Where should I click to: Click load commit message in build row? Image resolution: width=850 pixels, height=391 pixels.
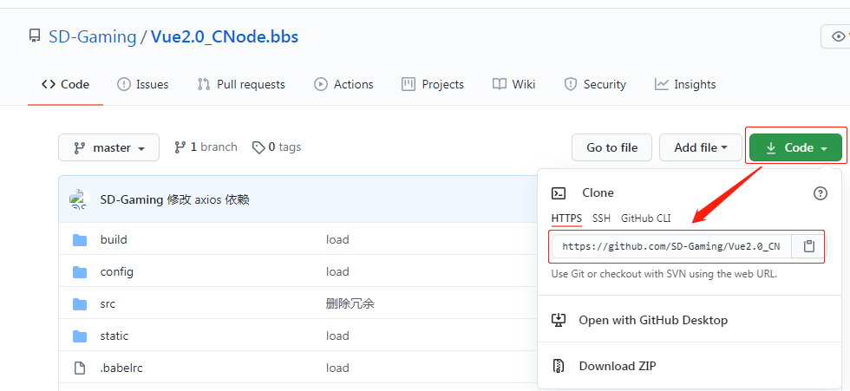click(337, 239)
